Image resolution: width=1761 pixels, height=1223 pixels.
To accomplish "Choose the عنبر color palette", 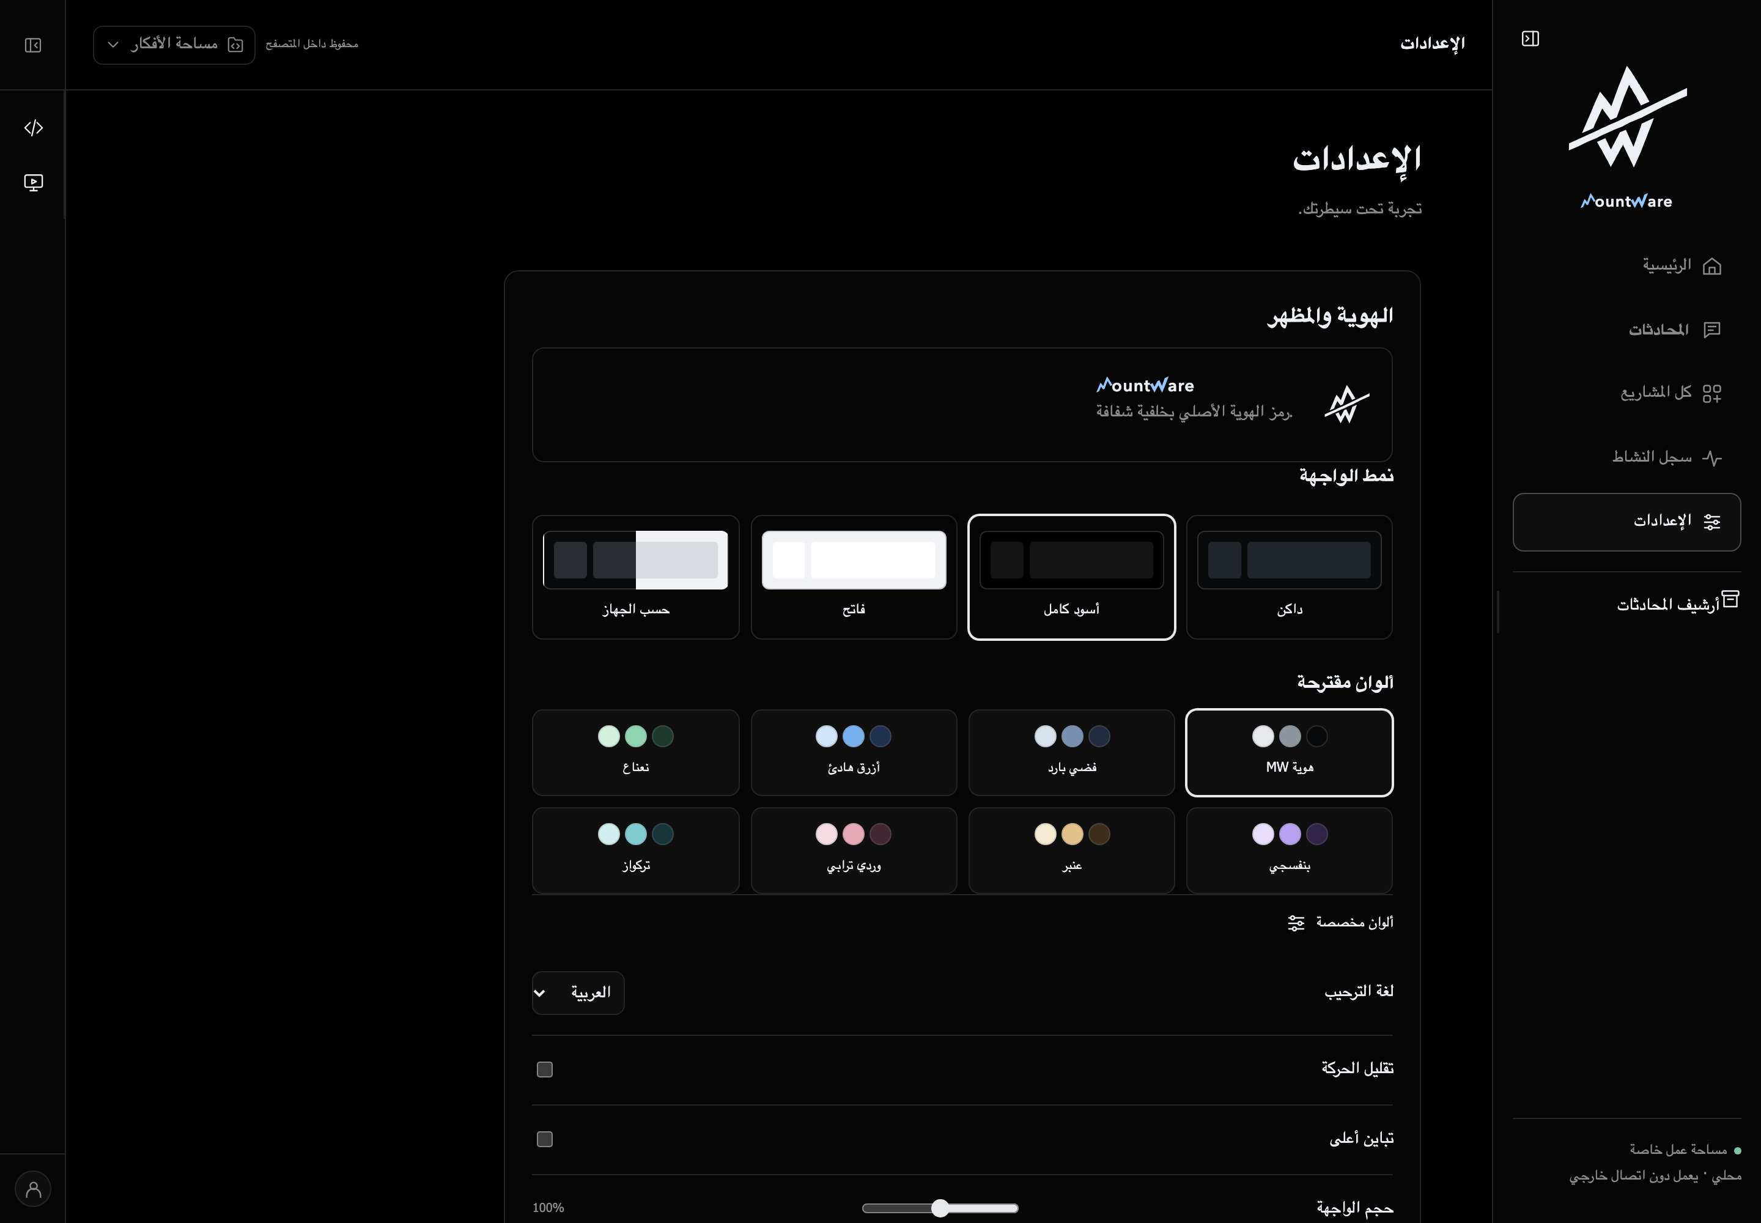I will (x=1071, y=851).
